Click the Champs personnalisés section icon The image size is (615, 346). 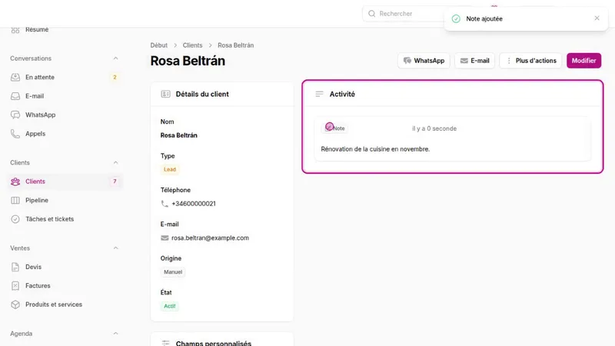(x=165, y=343)
